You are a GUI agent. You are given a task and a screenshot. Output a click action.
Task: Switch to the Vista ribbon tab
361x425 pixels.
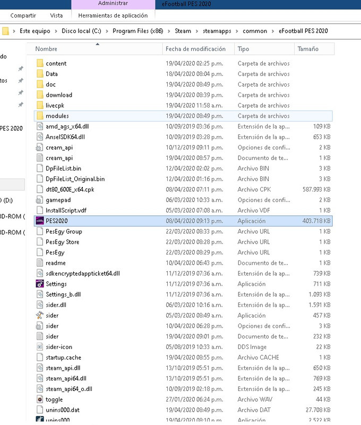(x=56, y=15)
